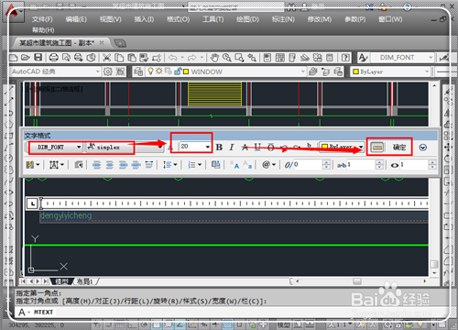458x330 pixels.
Task: Open the 视图(V) menu
Action: coord(111,19)
